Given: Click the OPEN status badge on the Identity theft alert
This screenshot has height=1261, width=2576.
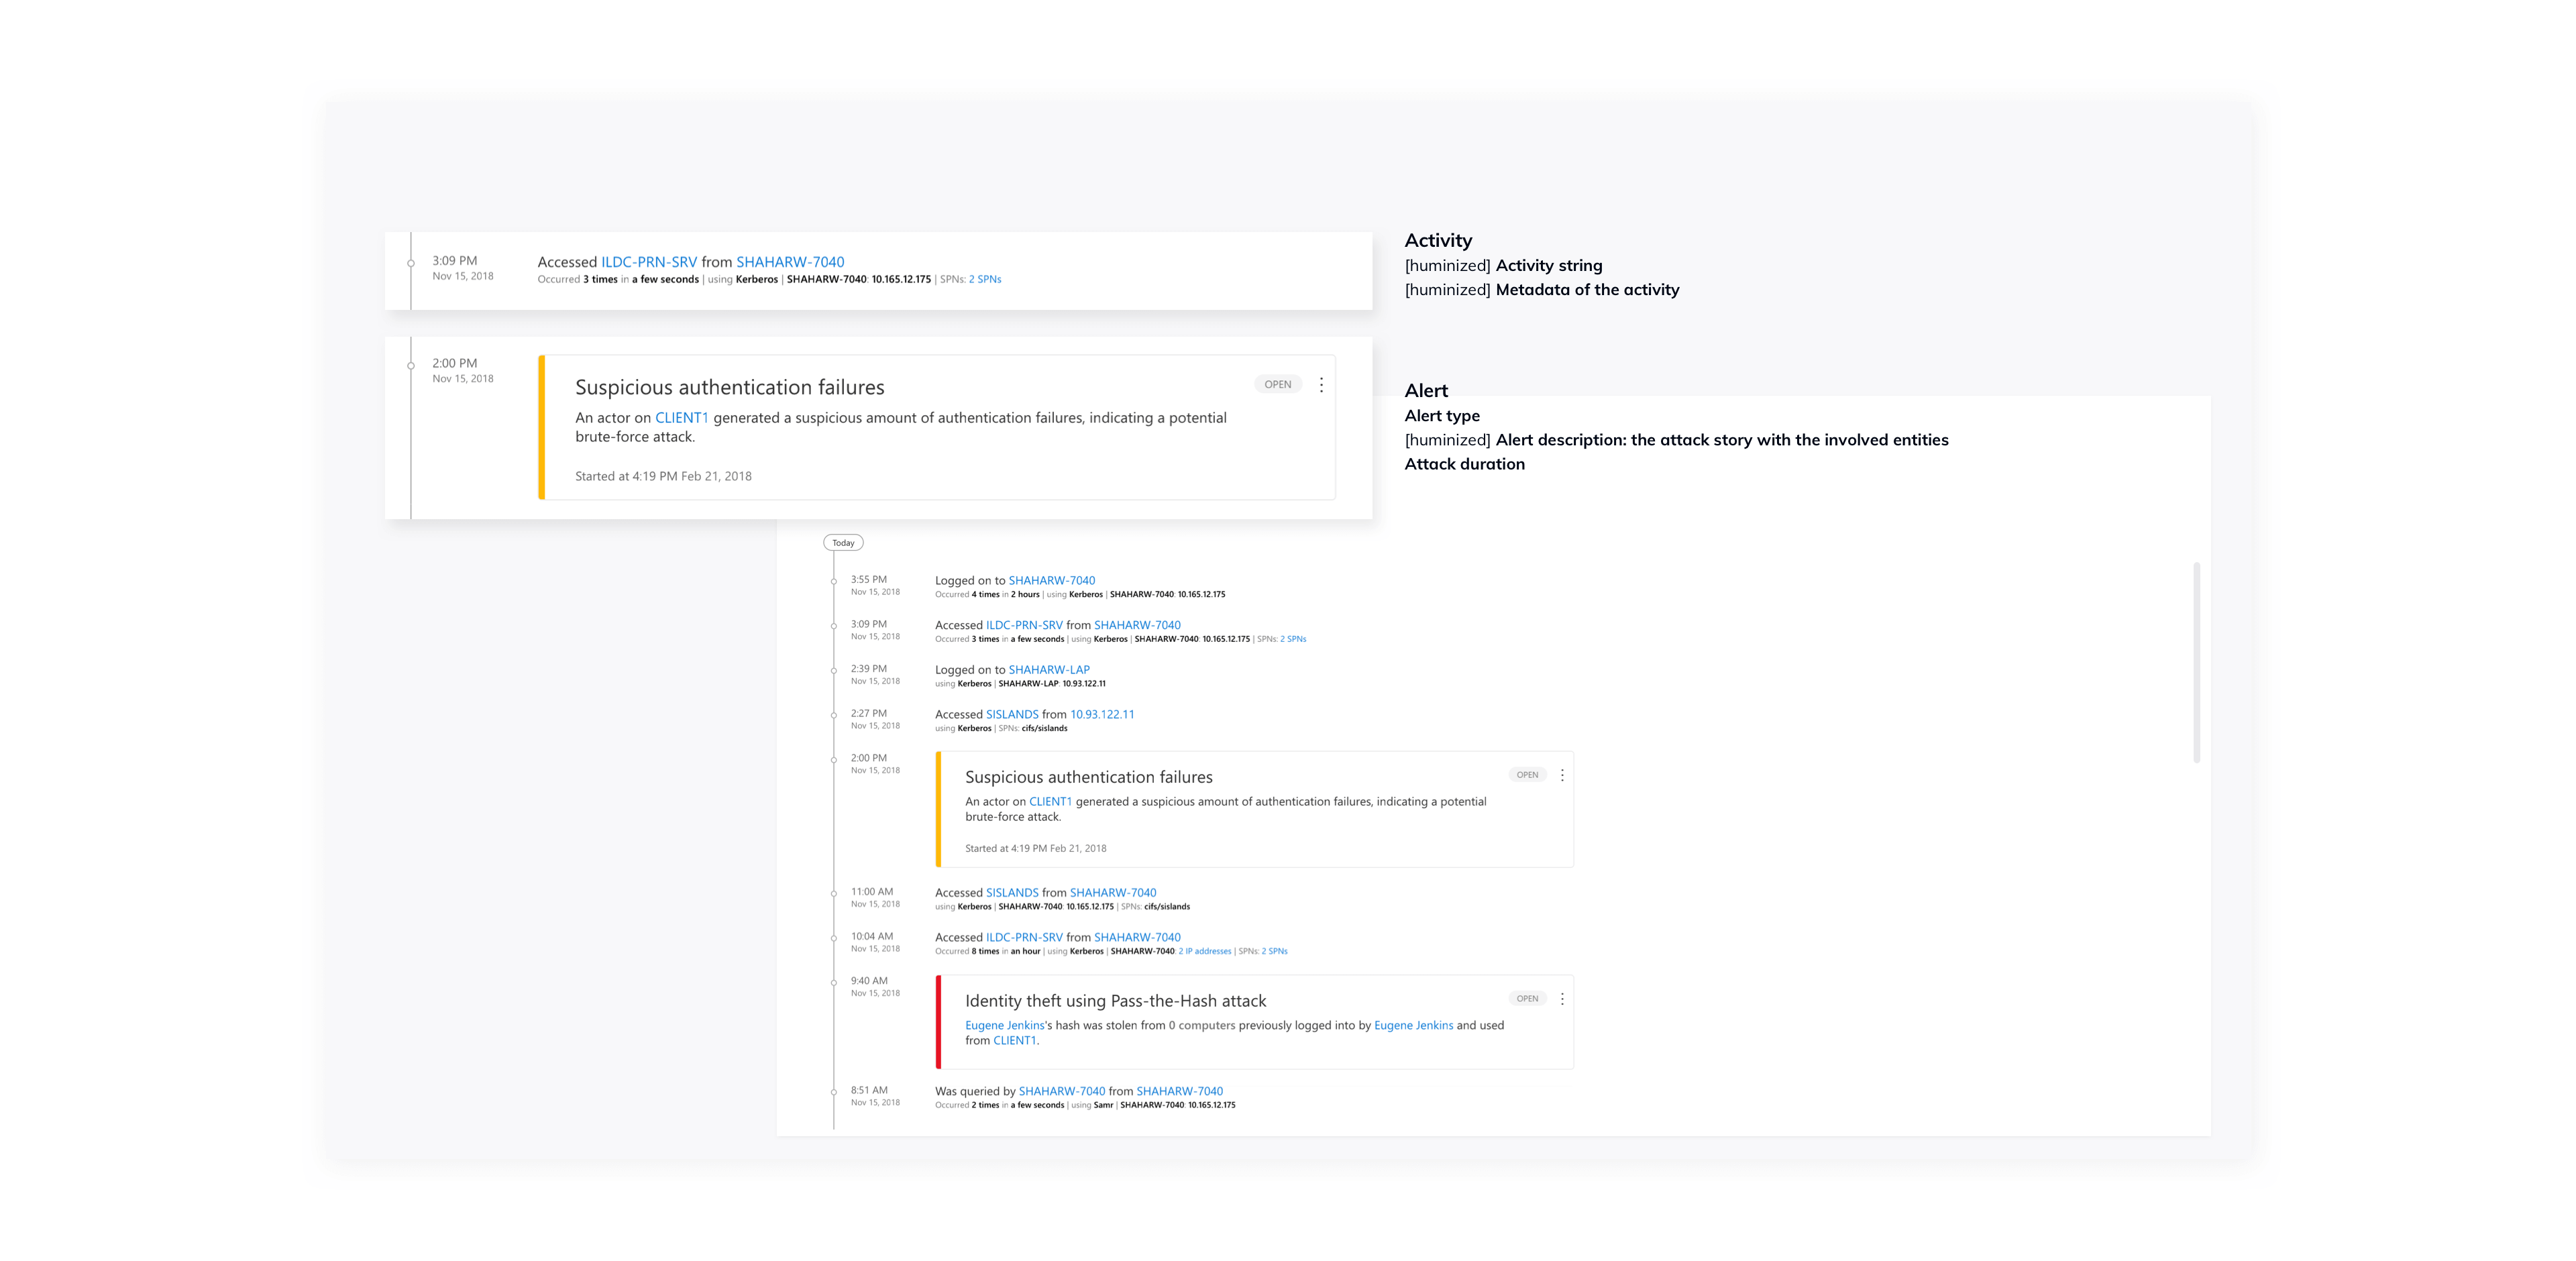Looking at the screenshot, I should click(x=1527, y=998).
